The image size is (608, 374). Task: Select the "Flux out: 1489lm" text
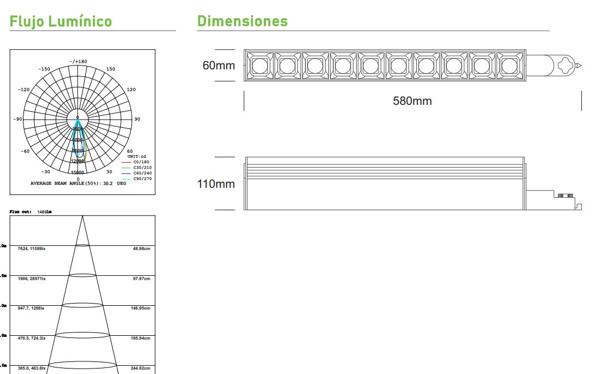[31, 212]
